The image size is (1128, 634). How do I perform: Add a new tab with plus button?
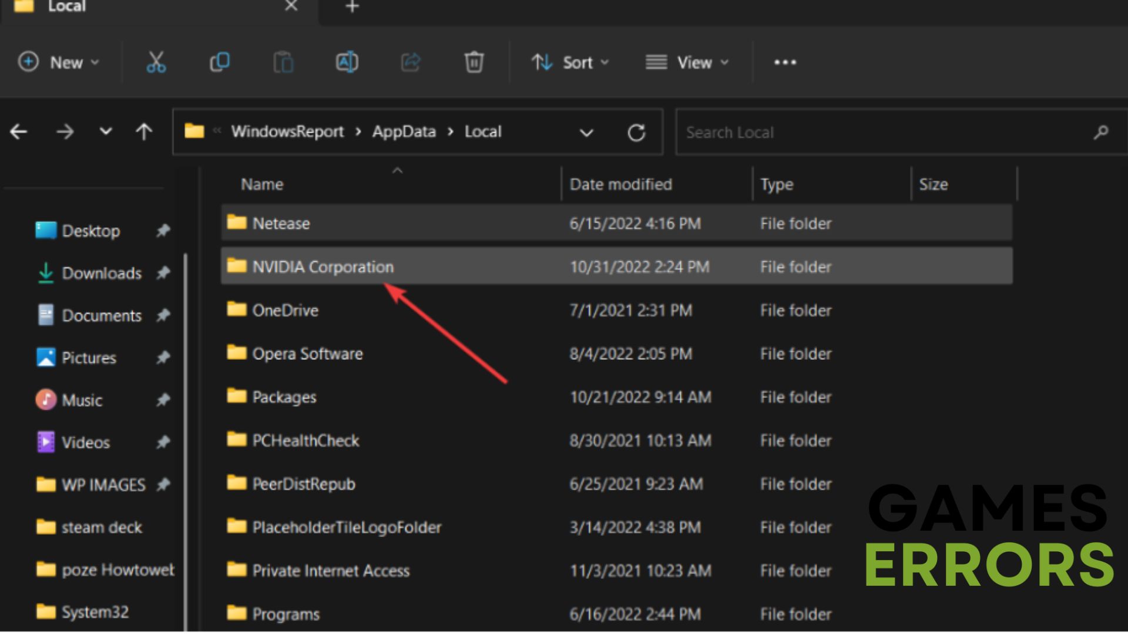click(352, 7)
